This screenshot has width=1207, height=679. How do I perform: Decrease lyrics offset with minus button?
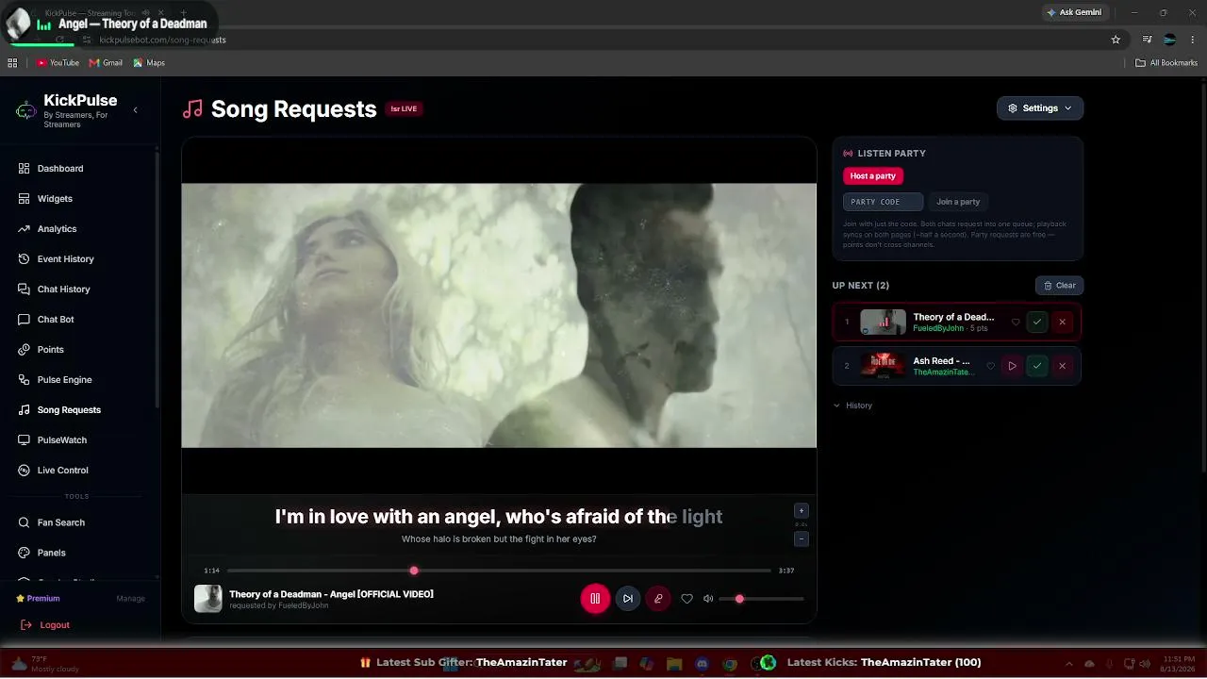pos(802,539)
